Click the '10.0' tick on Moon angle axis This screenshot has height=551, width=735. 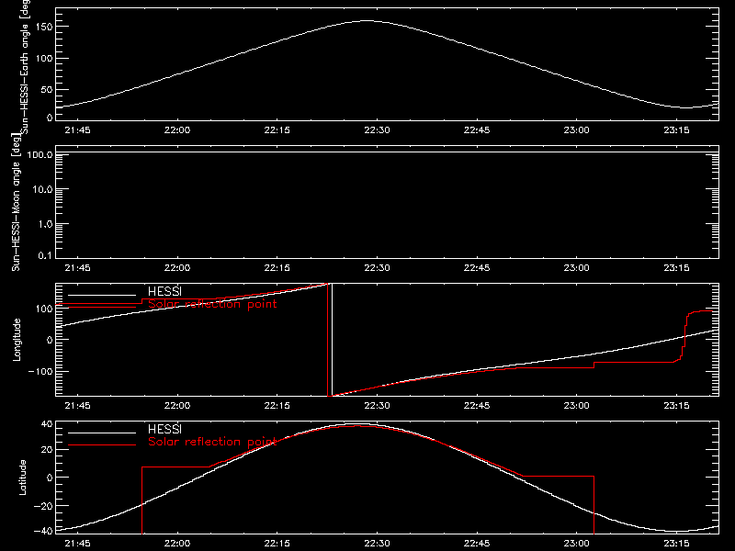coord(42,189)
